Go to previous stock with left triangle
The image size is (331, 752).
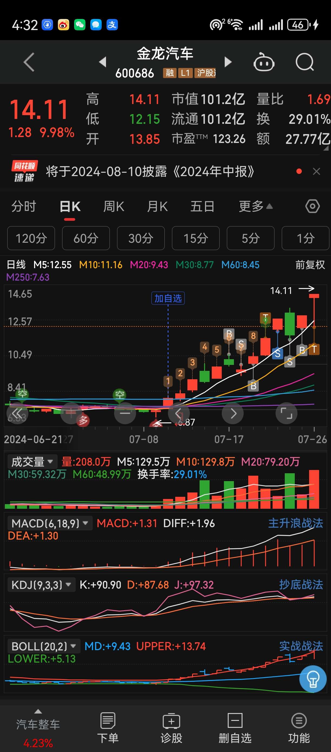102,62
